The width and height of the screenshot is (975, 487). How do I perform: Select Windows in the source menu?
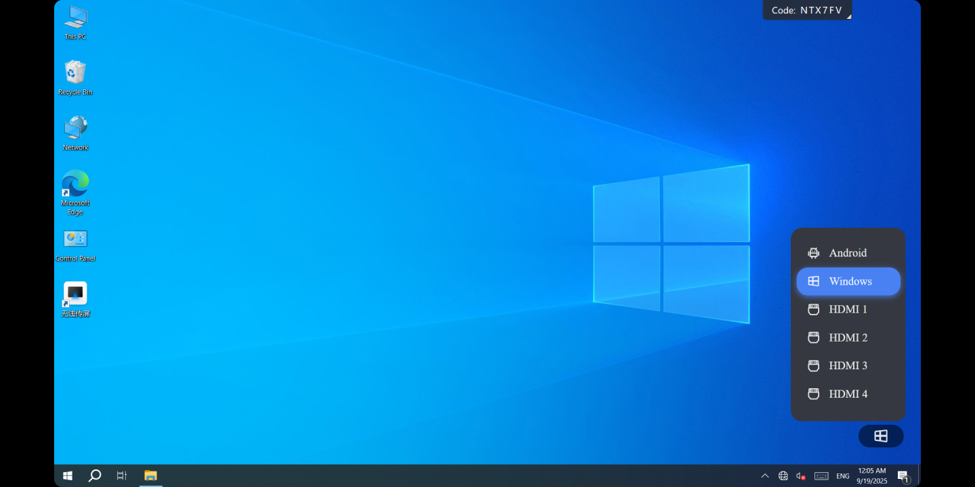[x=848, y=281]
